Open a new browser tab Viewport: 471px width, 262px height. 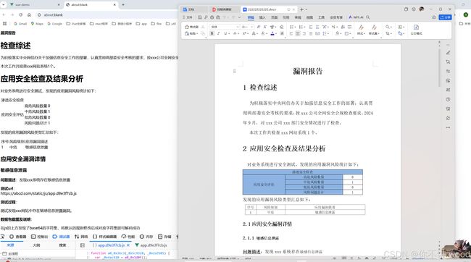[123, 5]
